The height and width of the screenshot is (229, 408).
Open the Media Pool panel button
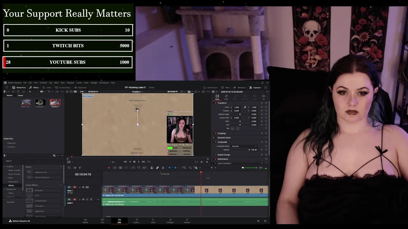click(x=19, y=87)
